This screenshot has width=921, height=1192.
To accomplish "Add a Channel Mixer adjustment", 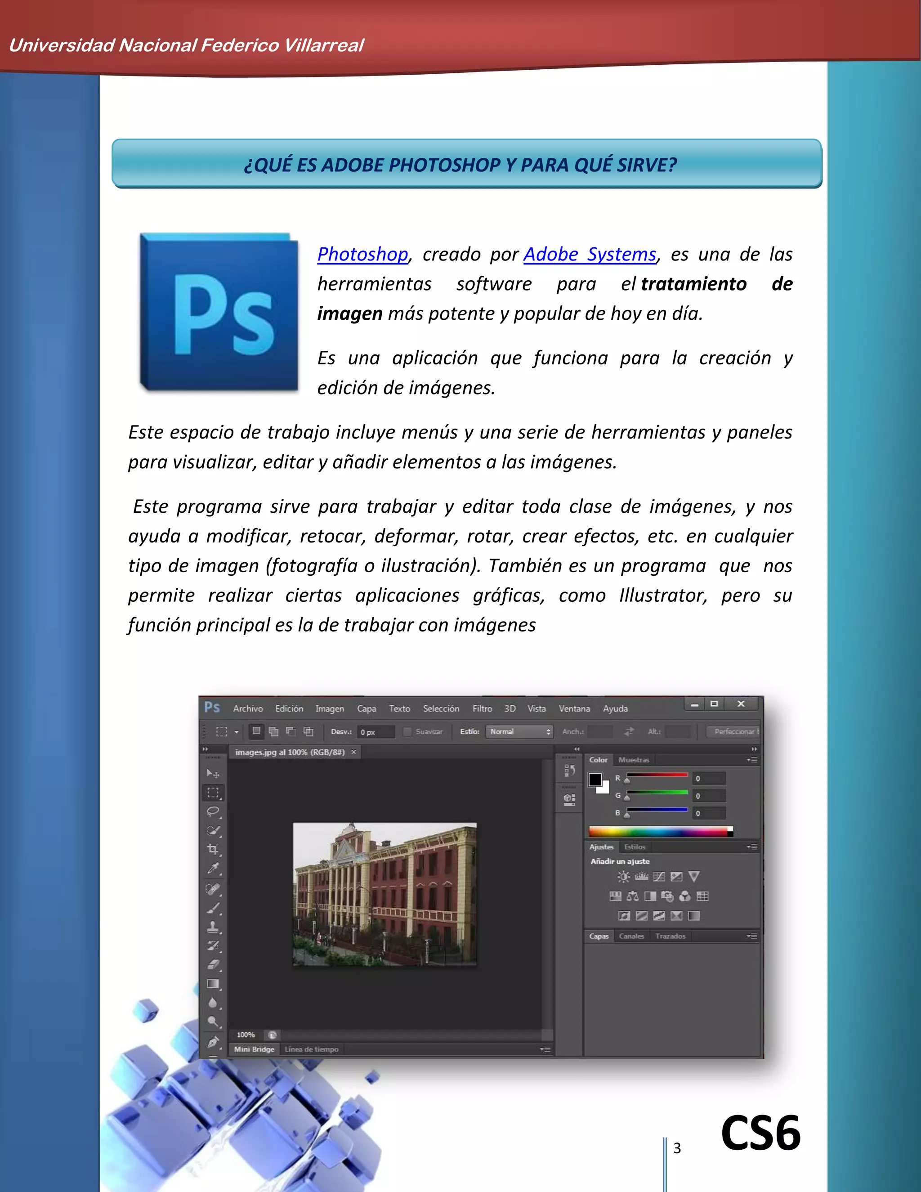I will (x=685, y=896).
